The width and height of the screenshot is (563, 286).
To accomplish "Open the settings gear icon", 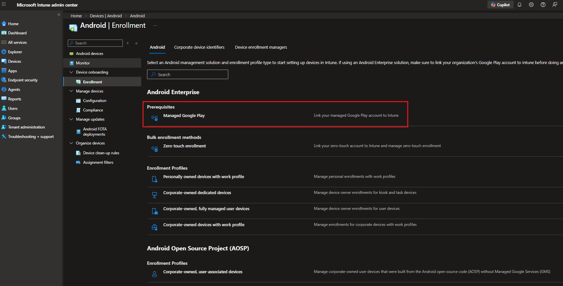I will [x=531, y=5].
